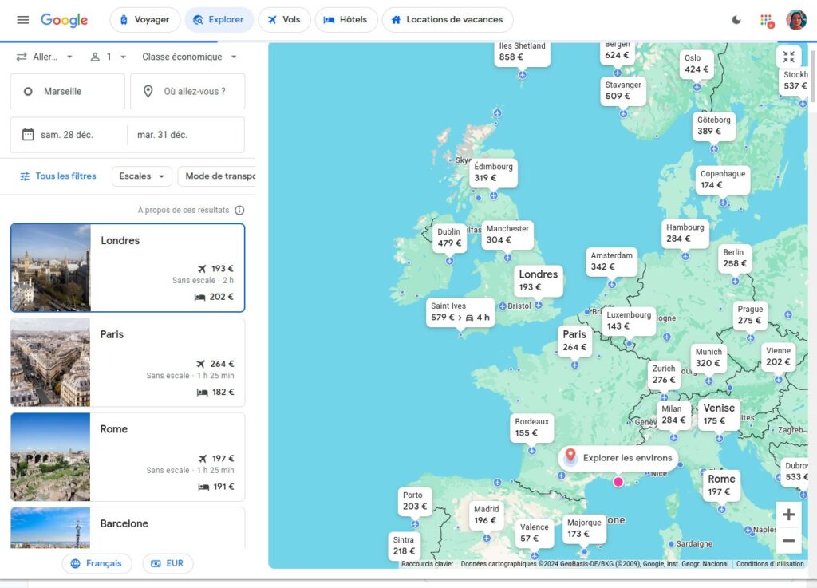Click the info icon beside À propos de ces résultats
The image size is (817, 588).
(x=239, y=211)
